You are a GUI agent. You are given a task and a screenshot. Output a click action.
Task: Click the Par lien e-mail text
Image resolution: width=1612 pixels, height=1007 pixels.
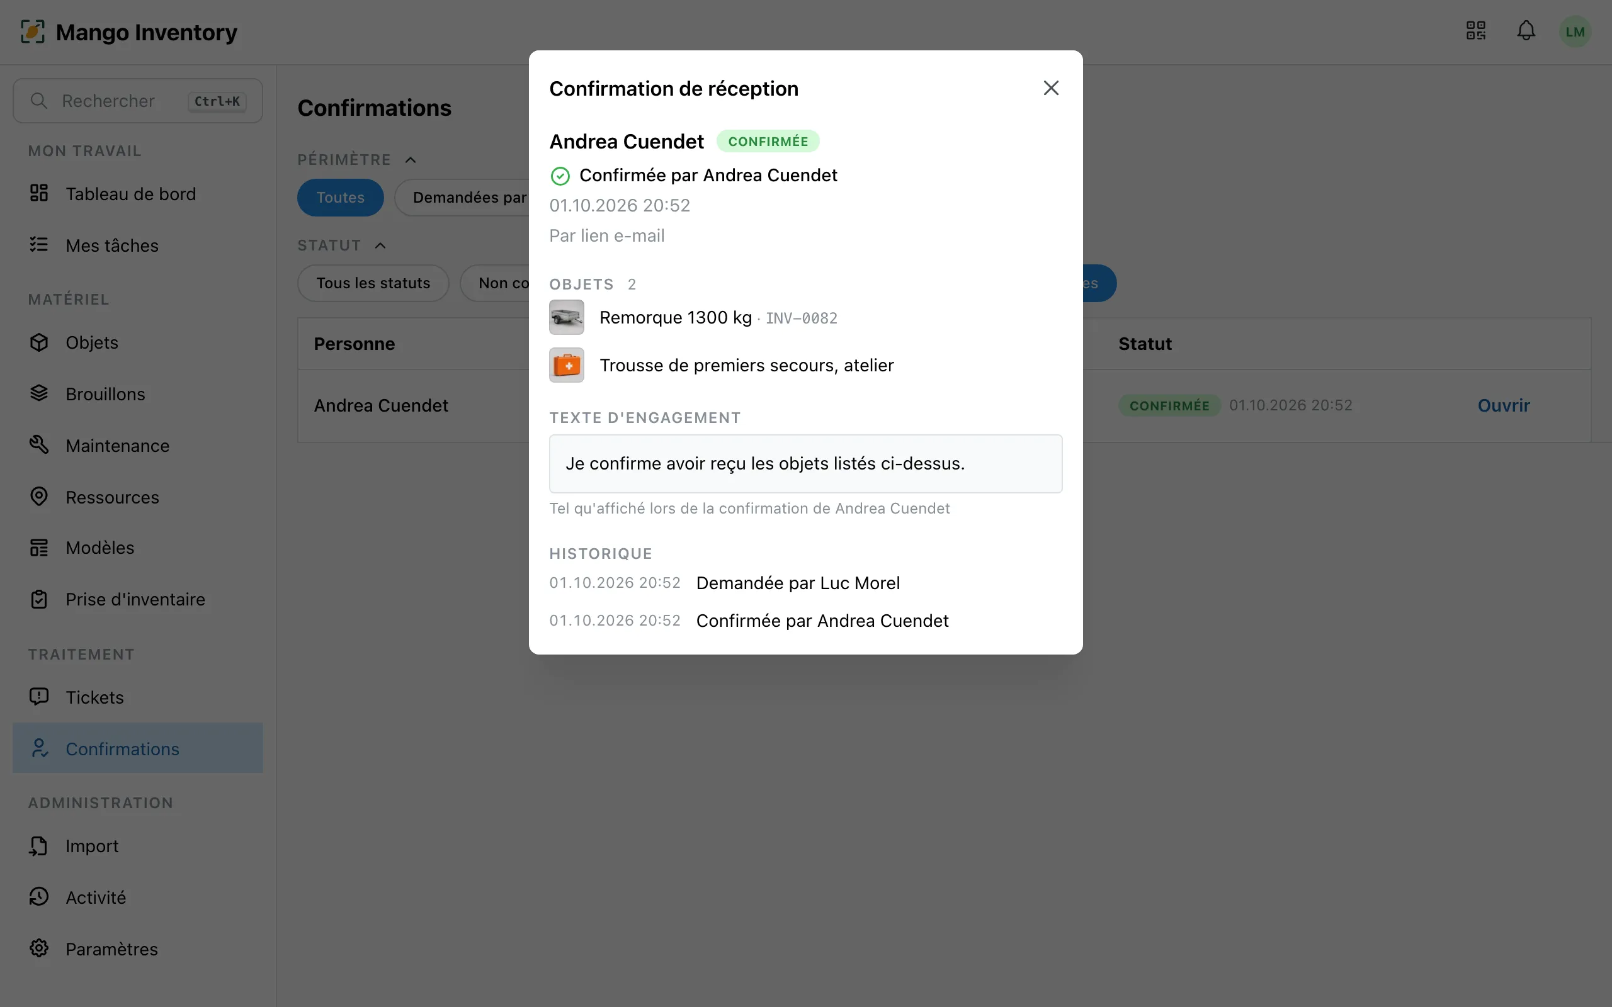pyautogui.click(x=606, y=236)
